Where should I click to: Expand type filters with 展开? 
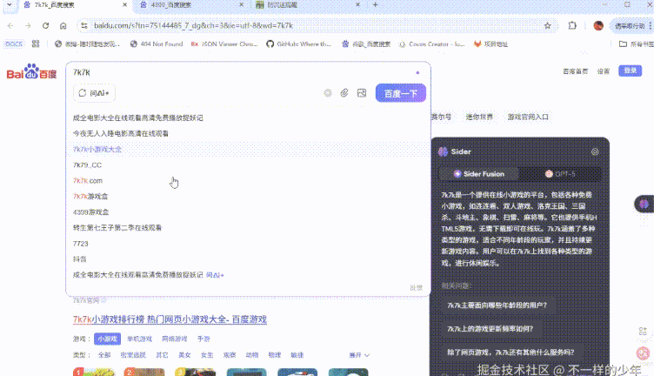(359, 355)
